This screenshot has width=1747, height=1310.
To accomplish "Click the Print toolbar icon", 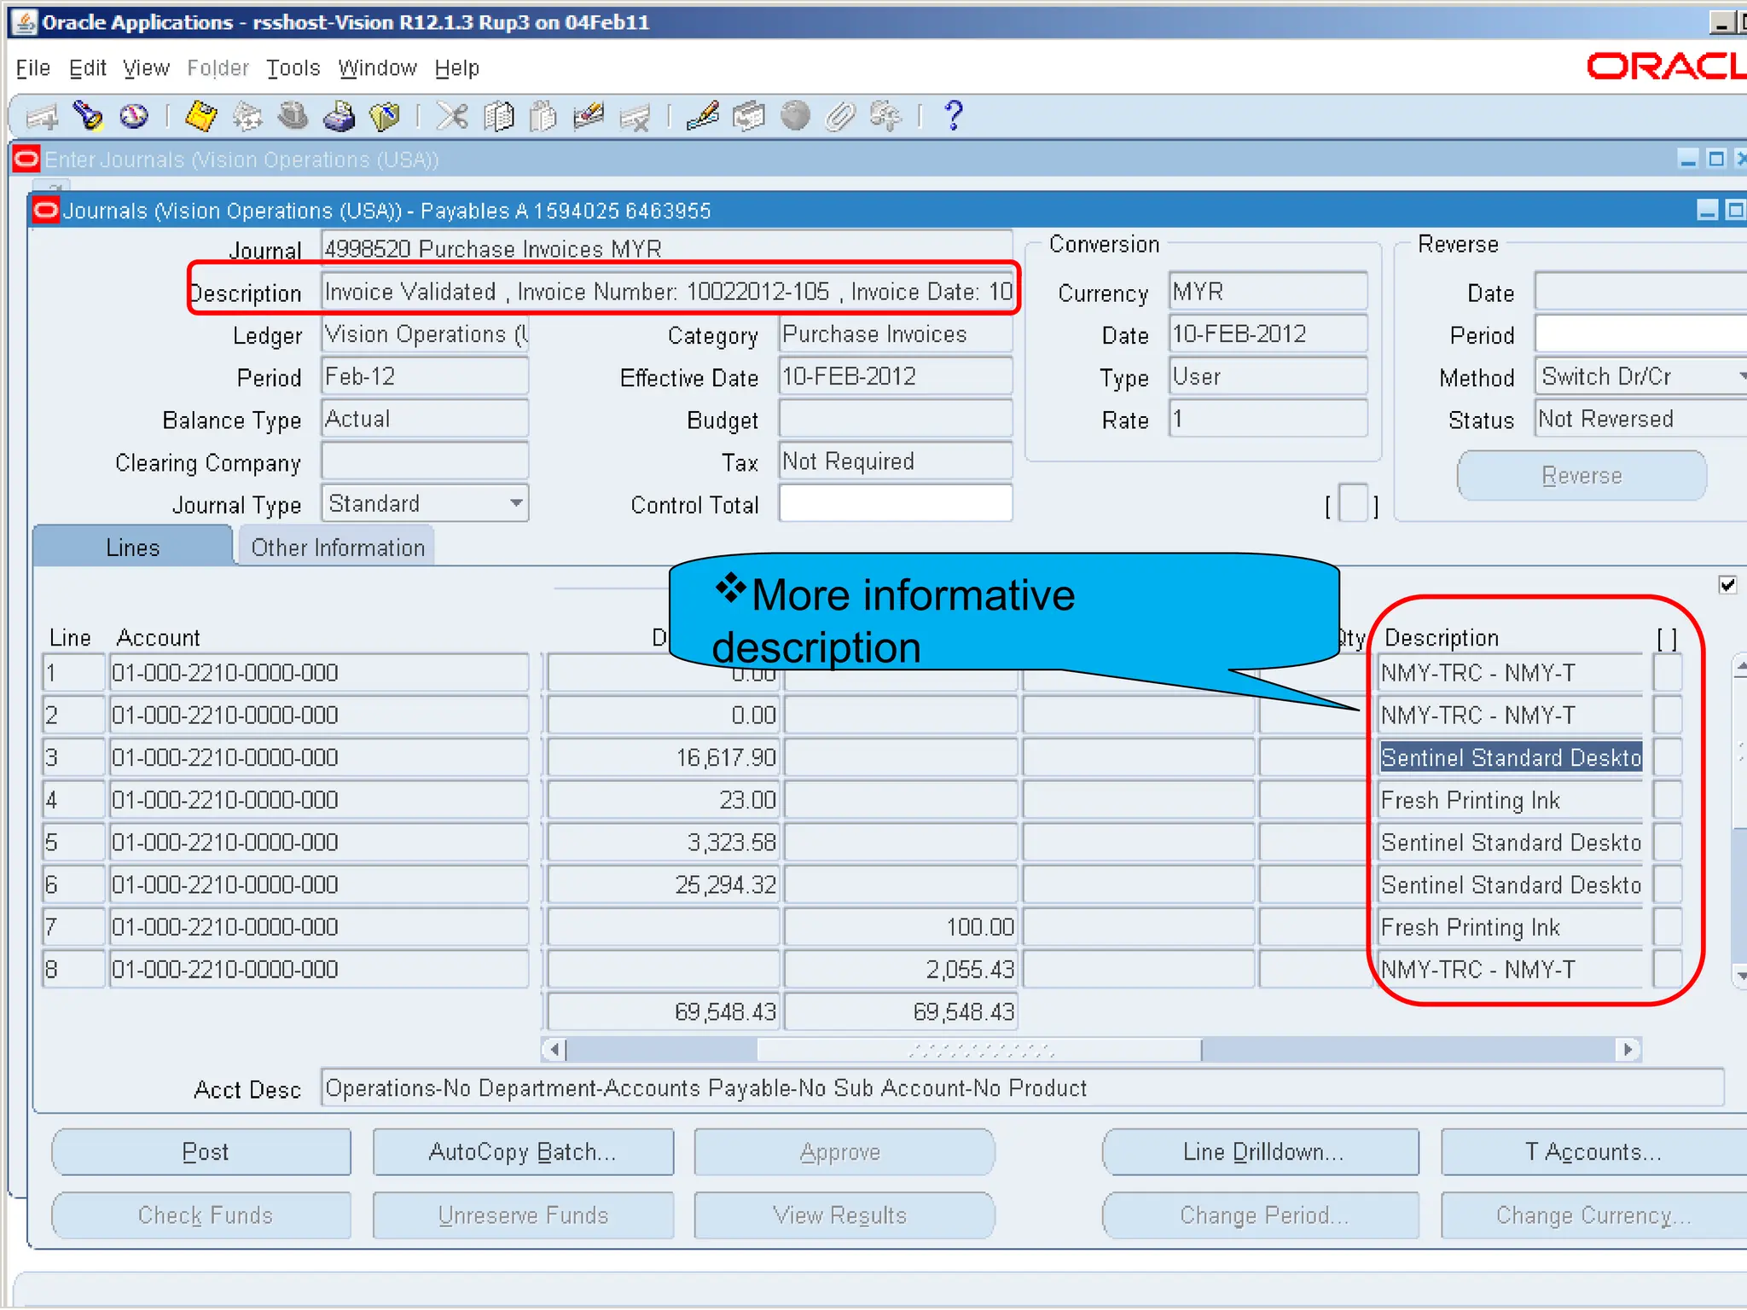I will coord(340,116).
